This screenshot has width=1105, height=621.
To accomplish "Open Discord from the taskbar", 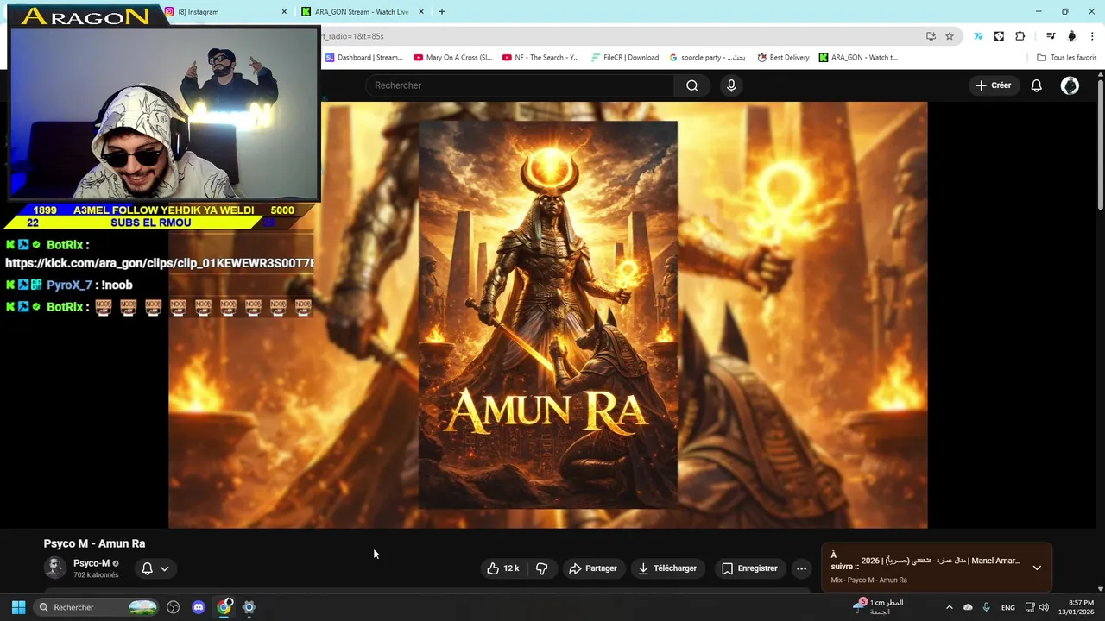I will [x=199, y=607].
